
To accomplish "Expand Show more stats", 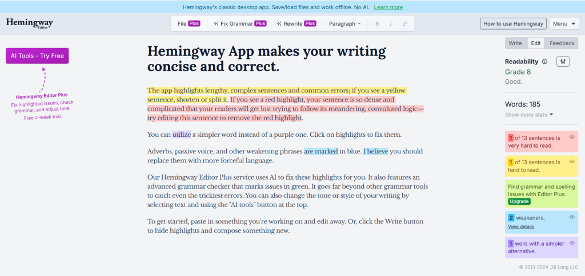I will point(529,115).
